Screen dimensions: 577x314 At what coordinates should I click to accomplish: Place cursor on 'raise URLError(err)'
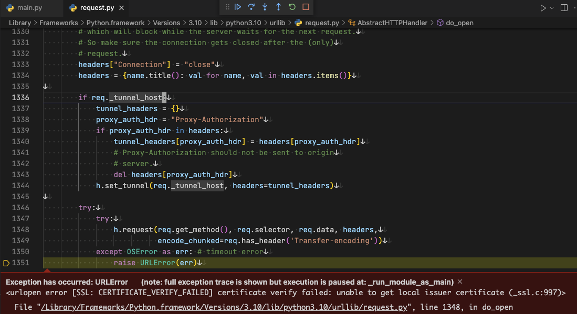[154, 263]
